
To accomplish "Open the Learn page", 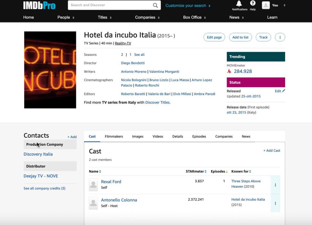I will pyautogui.click(x=272, y=17).
